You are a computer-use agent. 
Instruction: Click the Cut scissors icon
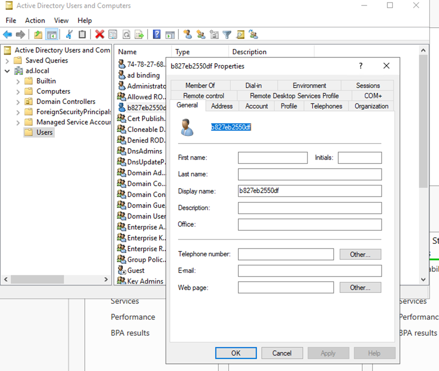(69, 34)
